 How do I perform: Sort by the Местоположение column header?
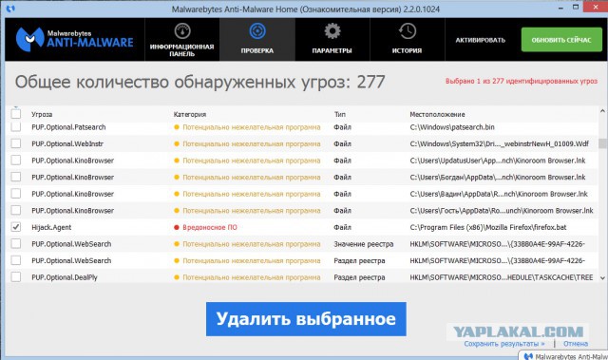click(x=437, y=114)
